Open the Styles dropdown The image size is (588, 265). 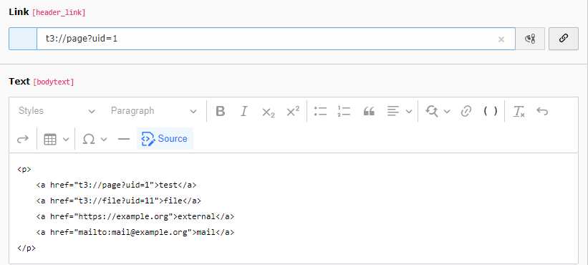(57, 111)
